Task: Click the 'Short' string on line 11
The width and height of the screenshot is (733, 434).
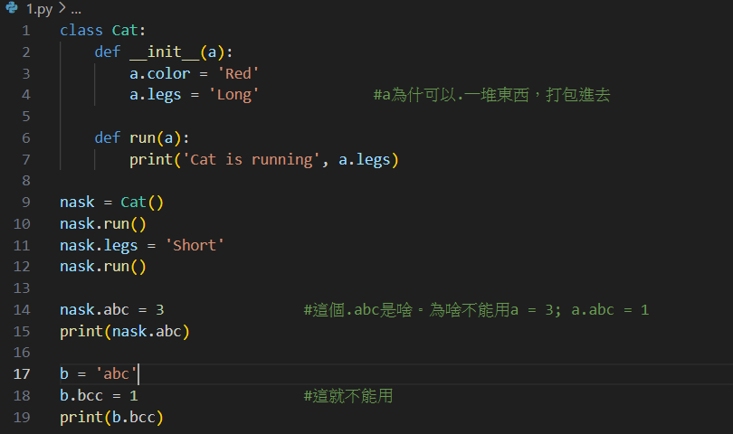Action: tap(195, 245)
